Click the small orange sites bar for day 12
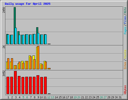The height and width of the screenshot is (100, 128). pyautogui.click(x=49, y=68)
